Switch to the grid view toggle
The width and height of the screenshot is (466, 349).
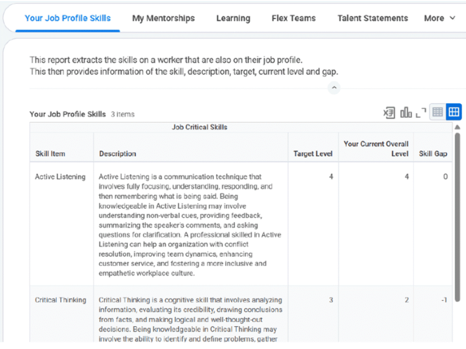(x=454, y=112)
